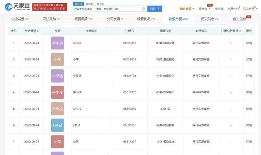Select the 查关系 search tab
This screenshot has width=261, height=155.
coord(101,4)
